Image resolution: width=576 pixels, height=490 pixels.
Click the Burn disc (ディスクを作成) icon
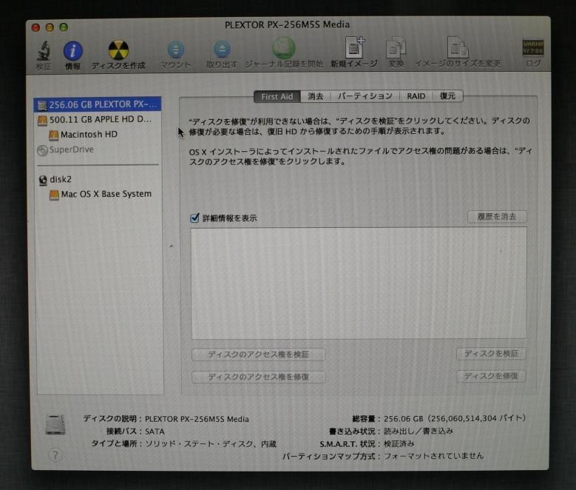[118, 50]
